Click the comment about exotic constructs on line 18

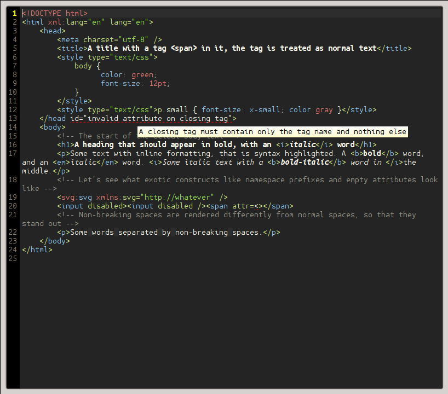point(230,184)
